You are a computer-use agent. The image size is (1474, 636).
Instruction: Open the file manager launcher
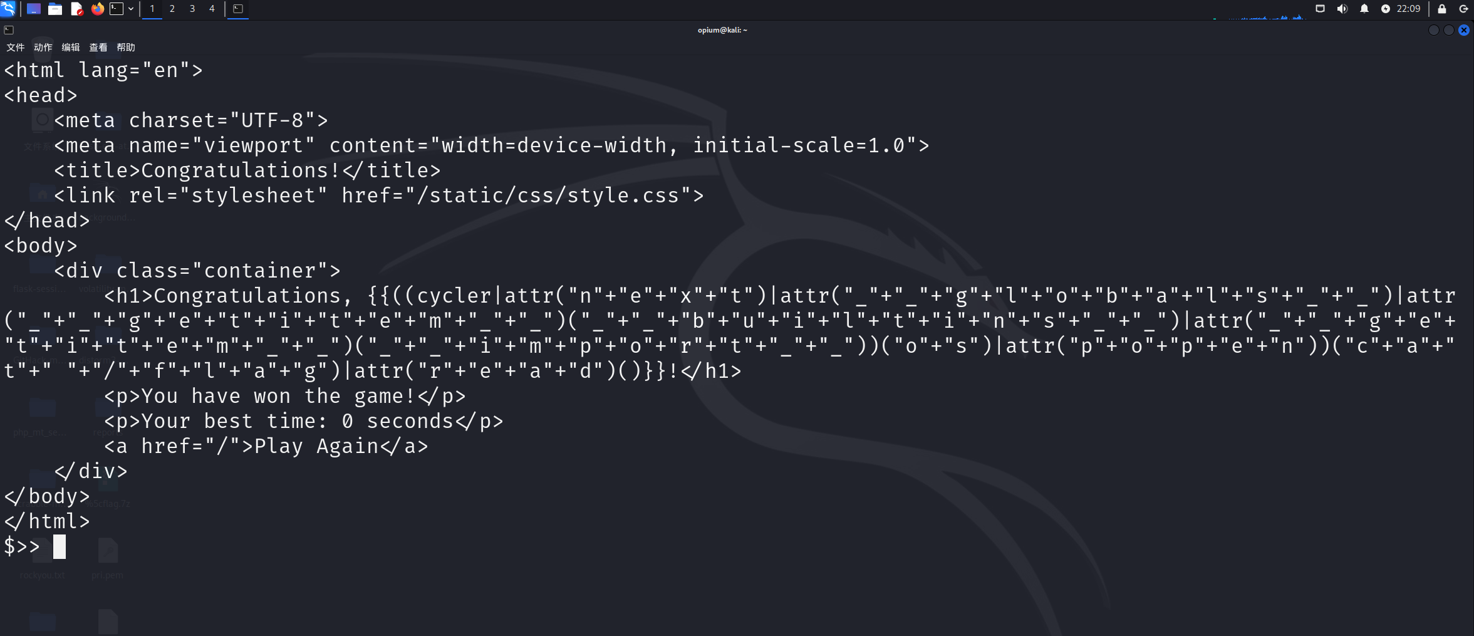coord(55,9)
